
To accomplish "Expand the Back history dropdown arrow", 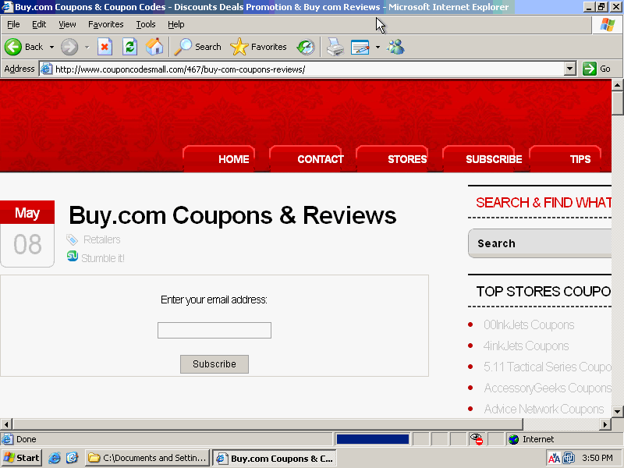I will (x=51, y=47).
